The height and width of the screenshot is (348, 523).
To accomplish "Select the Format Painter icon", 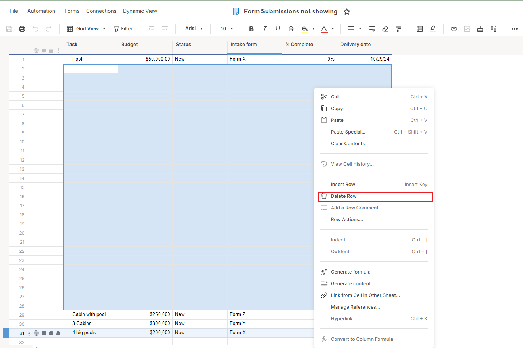I will (398, 29).
